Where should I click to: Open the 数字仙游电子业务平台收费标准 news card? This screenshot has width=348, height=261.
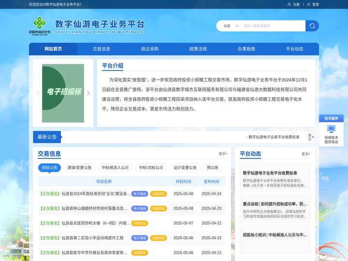[x=275, y=177]
